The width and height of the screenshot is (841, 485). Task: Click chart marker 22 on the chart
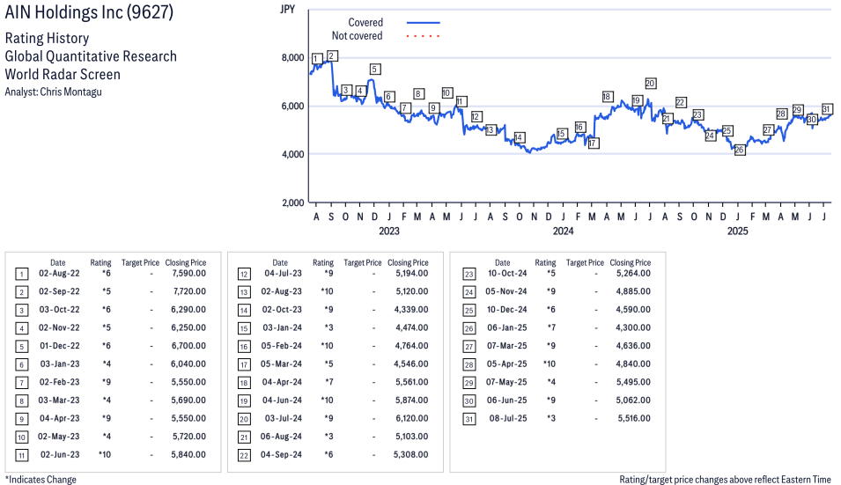[680, 102]
